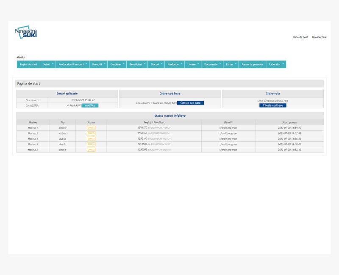Expand the Producatori/Furnizori dropdown menu
This screenshot has width=339, height=275.
[x=72, y=64]
